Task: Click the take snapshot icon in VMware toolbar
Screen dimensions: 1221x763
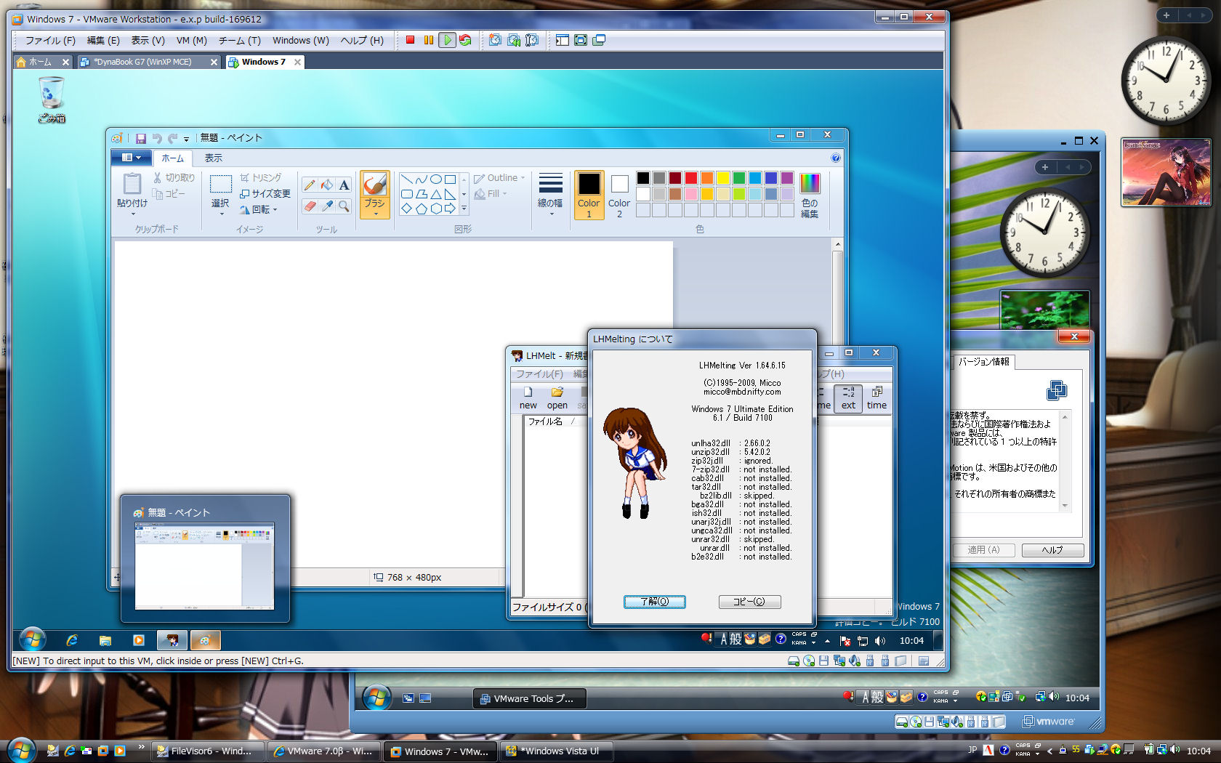Action: pos(495,40)
